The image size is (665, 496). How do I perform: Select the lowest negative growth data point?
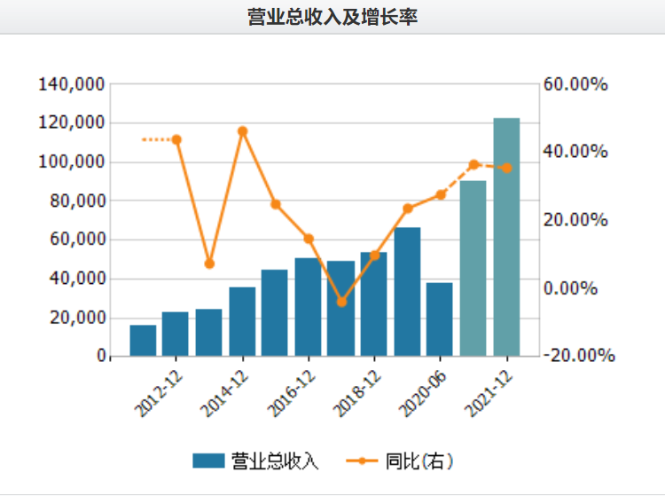(x=342, y=302)
